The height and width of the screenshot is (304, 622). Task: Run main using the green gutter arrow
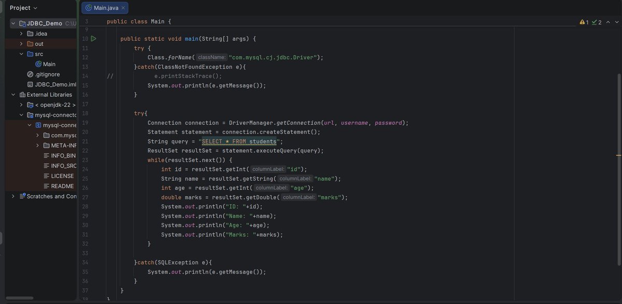click(94, 39)
